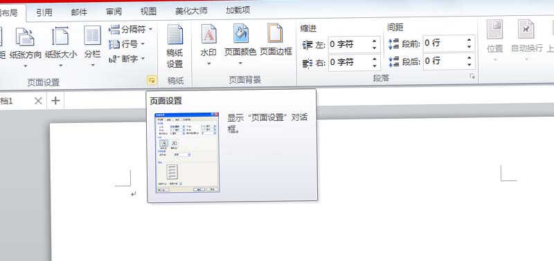Expand the 分隔符 breaks dropdown
The image size is (554, 261).
[131, 30]
